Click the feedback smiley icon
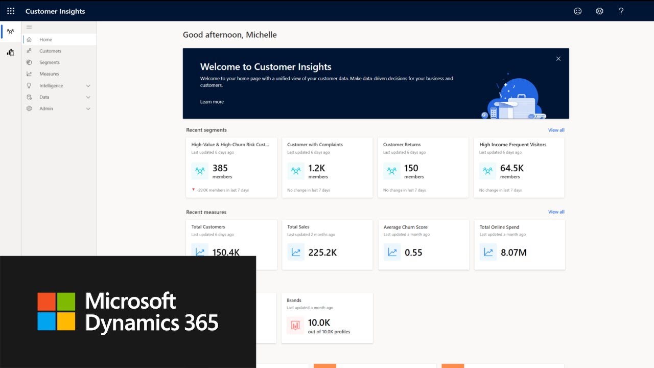 coord(578,11)
